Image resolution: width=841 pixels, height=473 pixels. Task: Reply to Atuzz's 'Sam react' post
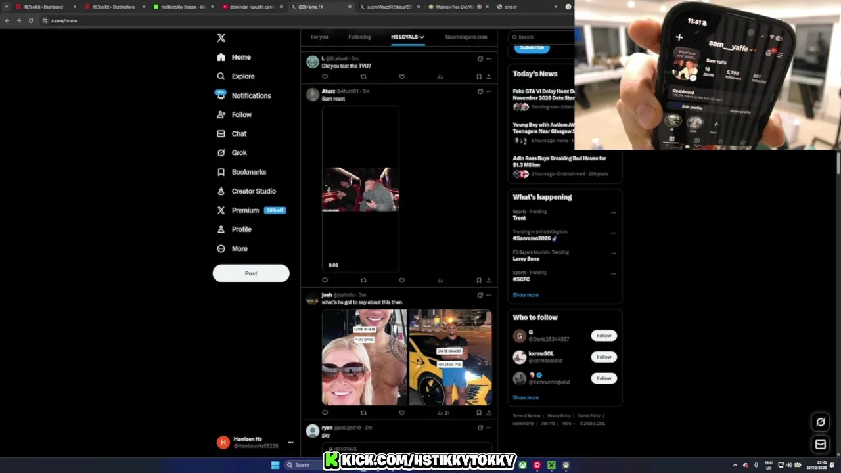click(325, 281)
